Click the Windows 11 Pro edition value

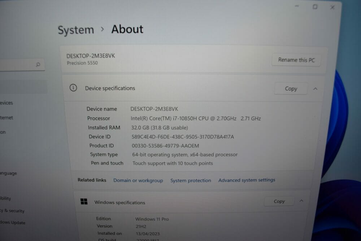point(152,219)
